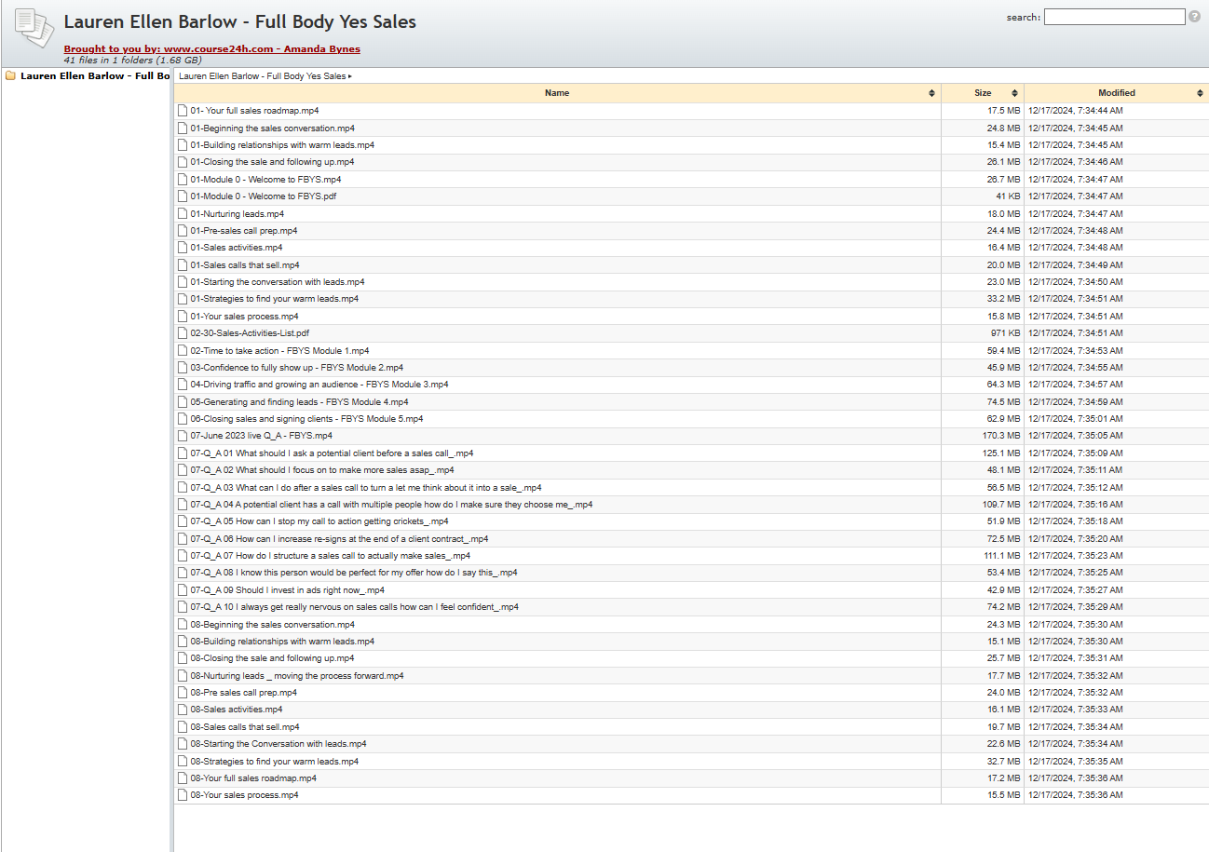The image size is (1209, 852).
Task: Sort file list by Modified column arrows
Action: [1200, 93]
